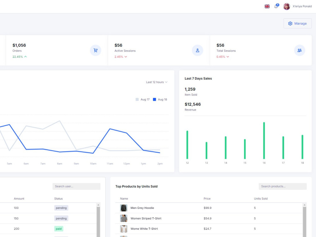Select the Women Striped T-Shirt product name
Screen dimensions: 316x237
(x=146, y=218)
